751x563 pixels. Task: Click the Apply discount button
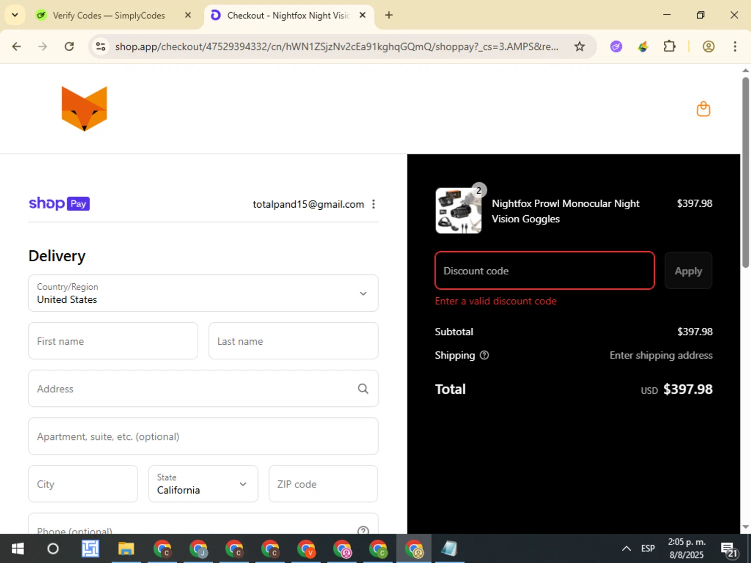pos(688,271)
